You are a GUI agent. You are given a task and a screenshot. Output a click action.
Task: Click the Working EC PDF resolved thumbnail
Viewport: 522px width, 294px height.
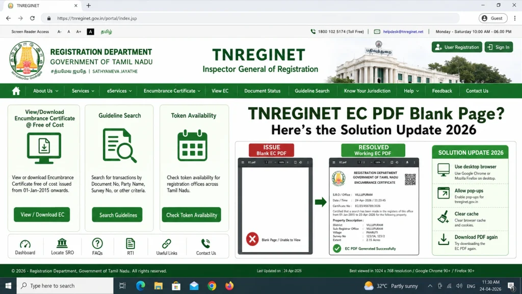pyautogui.click(x=374, y=206)
